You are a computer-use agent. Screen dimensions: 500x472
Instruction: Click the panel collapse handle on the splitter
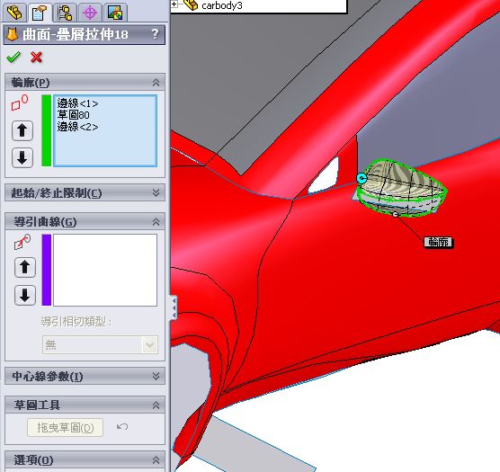174,307
